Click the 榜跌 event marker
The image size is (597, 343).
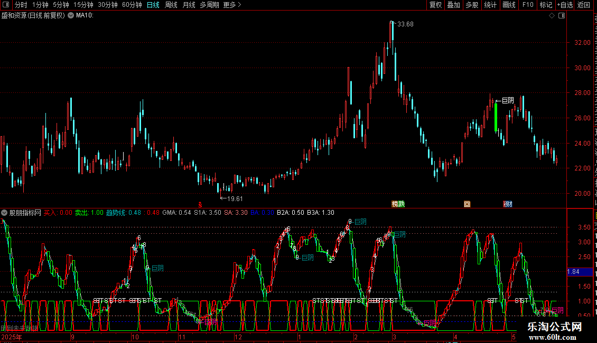tap(398, 204)
